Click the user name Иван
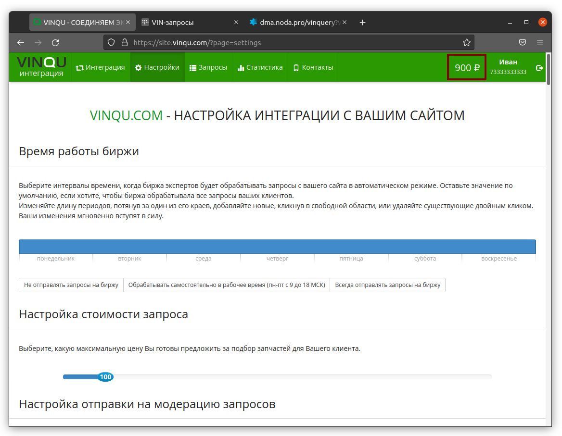Image resolution: width=562 pixels, height=436 pixels. (x=508, y=62)
